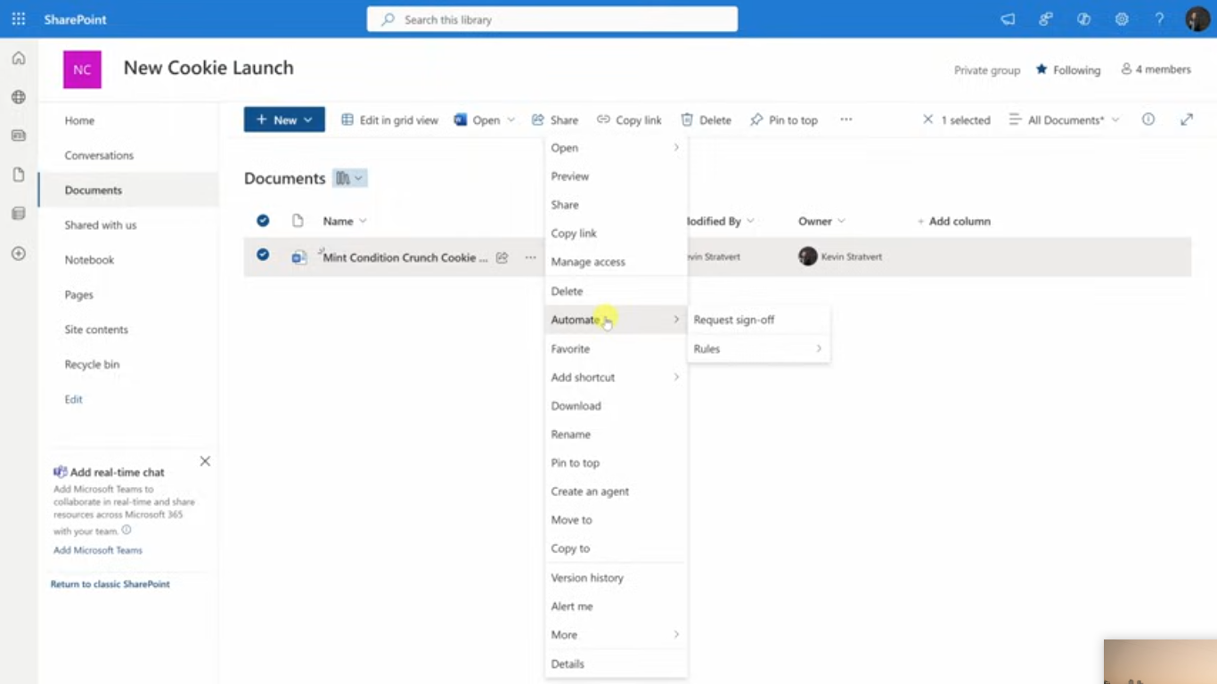Open the news feed icon in left rail
Image resolution: width=1217 pixels, height=684 pixels.
click(19, 135)
